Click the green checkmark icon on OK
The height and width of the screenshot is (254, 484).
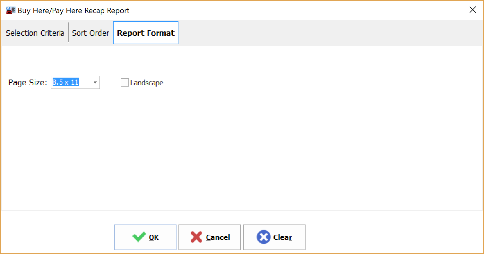click(139, 237)
